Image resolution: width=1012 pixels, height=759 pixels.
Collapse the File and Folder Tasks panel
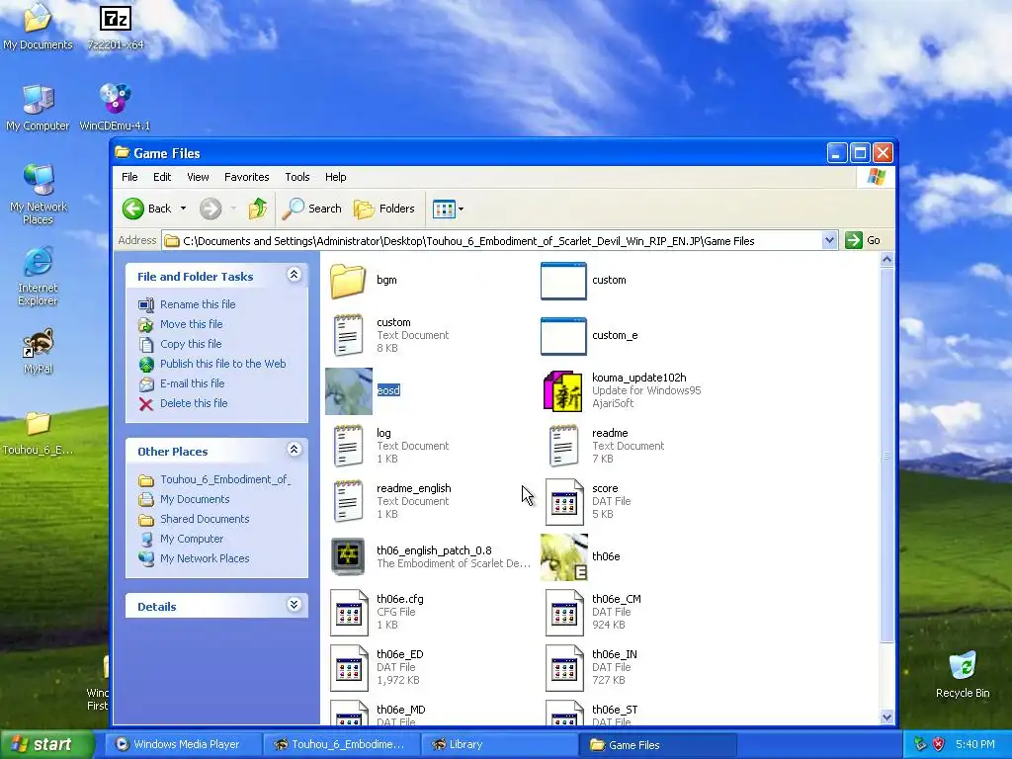click(x=294, y=275)
